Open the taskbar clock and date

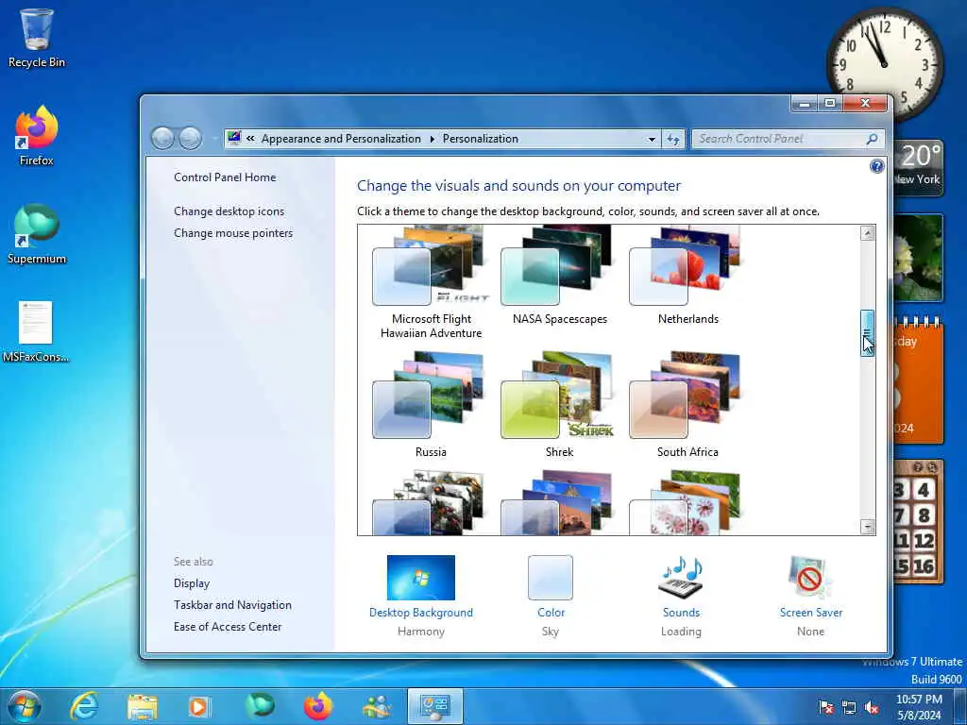coord(919,707)
